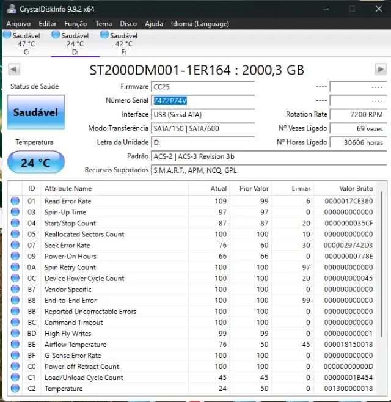Click the Firmware field showing CC25
Viewport: 391px width, 402px height.
click(x=203, y=87)
